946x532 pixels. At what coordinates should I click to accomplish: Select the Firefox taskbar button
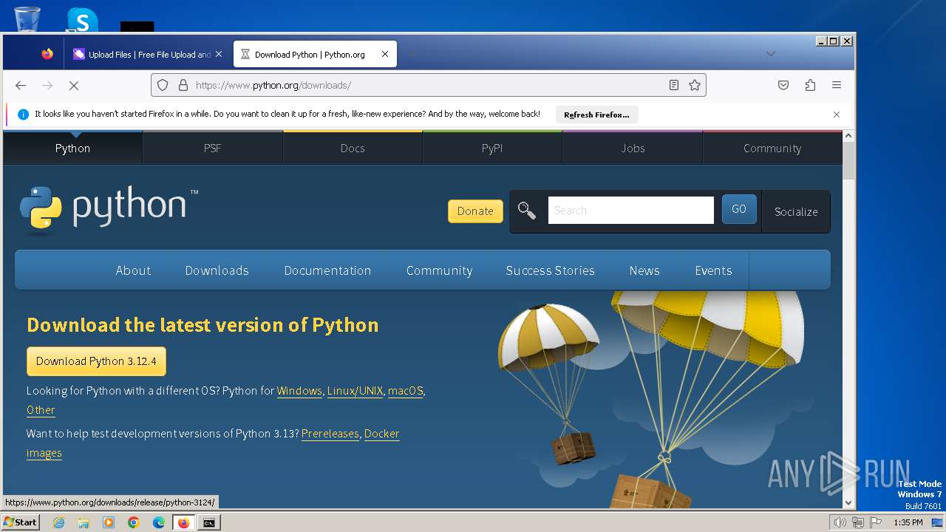(x=184, y=522)
